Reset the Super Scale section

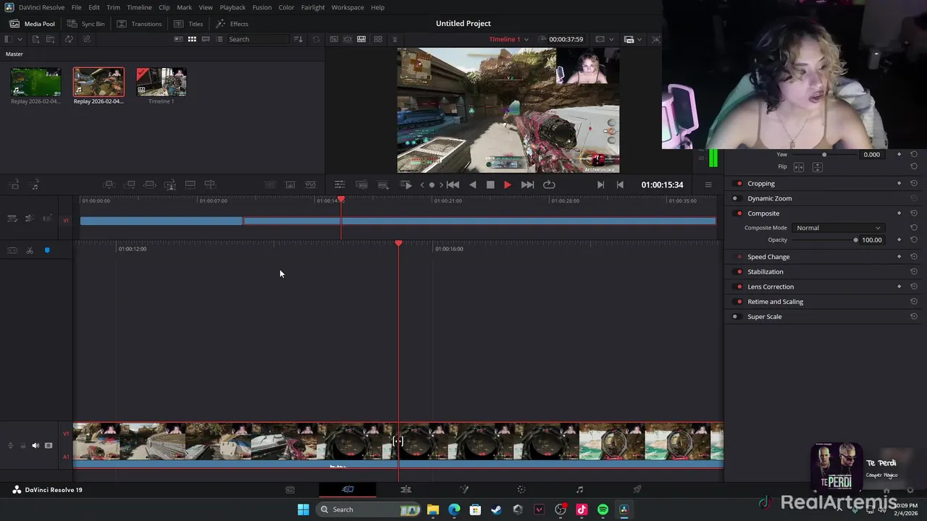coord(914,316)
